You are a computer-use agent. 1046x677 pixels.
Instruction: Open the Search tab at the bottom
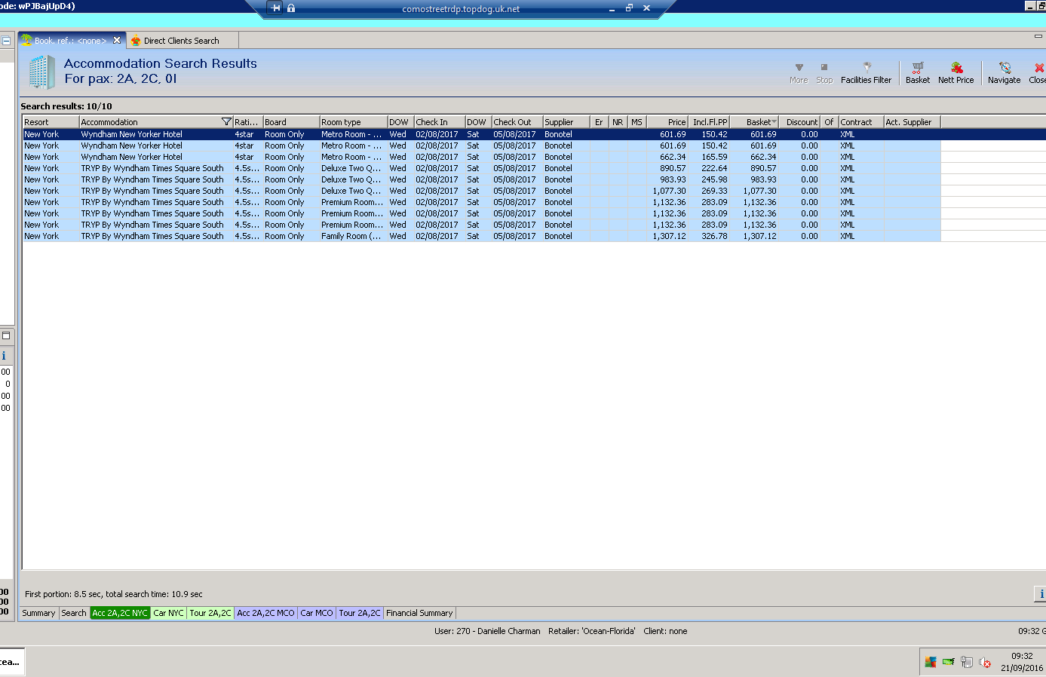pyautogui.click(x=74, y=613)
